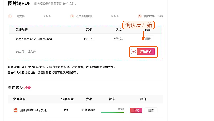
Task: Click the 转换格式 column header
Action: [x=67, y=99]
